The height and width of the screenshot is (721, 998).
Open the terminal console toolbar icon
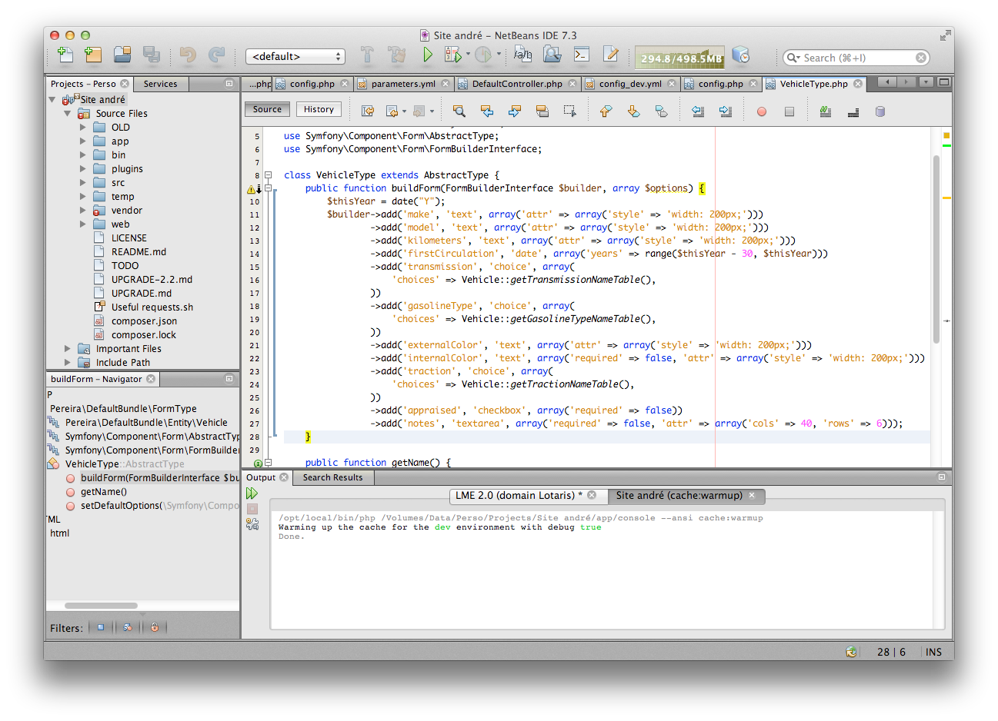(582, 55)
